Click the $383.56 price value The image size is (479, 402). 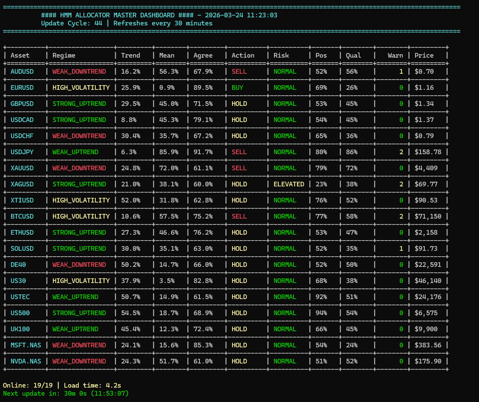(x=428, y=345)
